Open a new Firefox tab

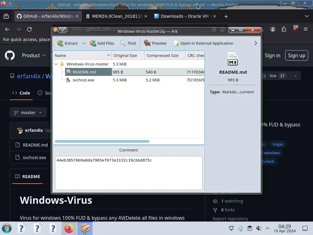tap(226, 17)
